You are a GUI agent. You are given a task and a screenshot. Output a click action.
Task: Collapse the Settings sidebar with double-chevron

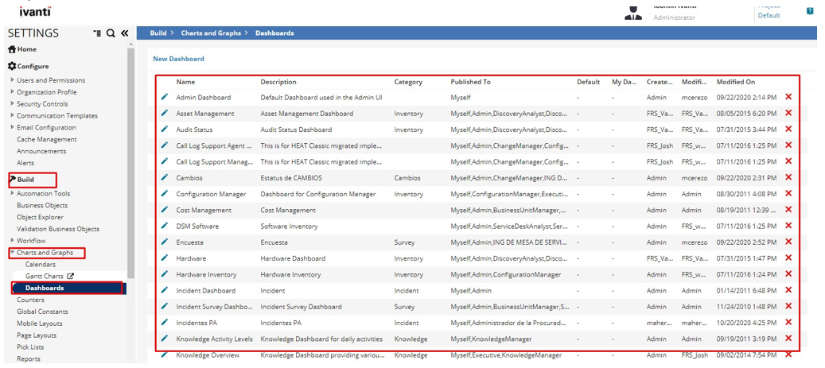click(125, 33)
